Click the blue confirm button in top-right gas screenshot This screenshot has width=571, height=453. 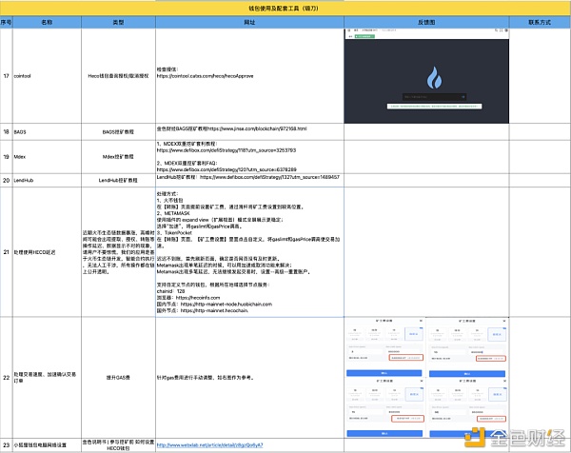(467, 374)
